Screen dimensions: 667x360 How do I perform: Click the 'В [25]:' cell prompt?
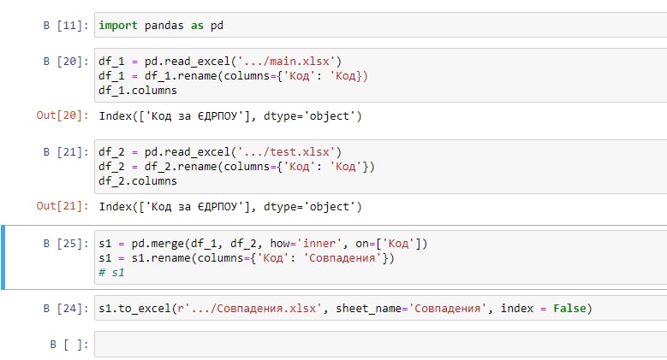click(x=66, y=244)
